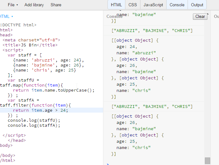Click the 'console.log(staffU);' line
The image size is (219, 165).
34,120
